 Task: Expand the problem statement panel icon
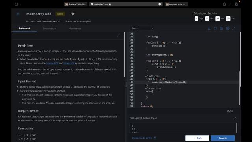click(x=118, y=36)
